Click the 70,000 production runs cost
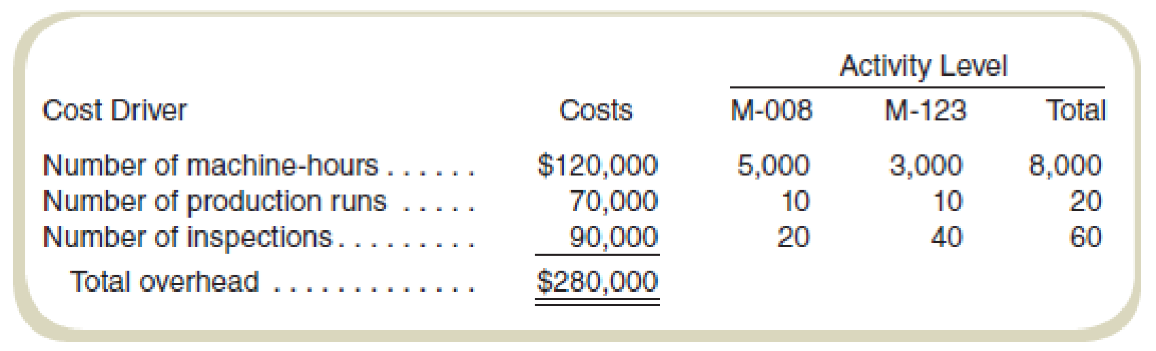Image resolution: width=1156 pixels, height=351 pixels. click(614, 201)
